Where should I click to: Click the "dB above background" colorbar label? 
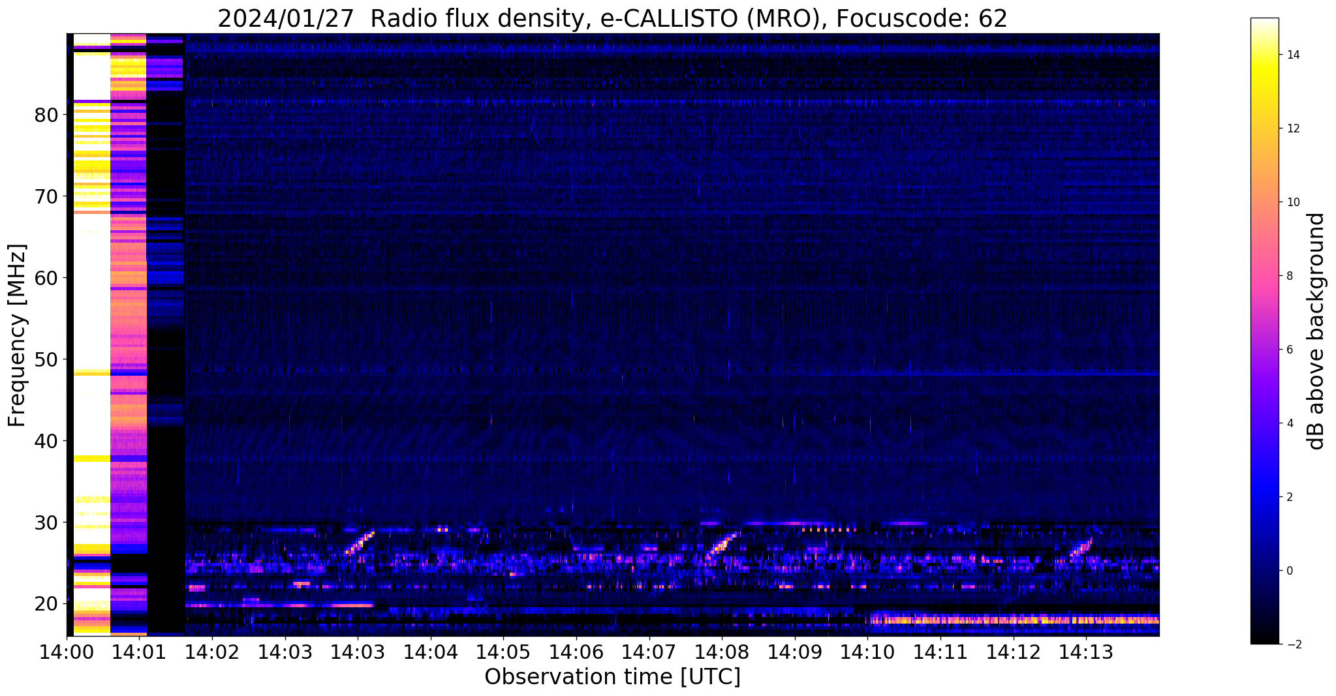[1316, 331]
